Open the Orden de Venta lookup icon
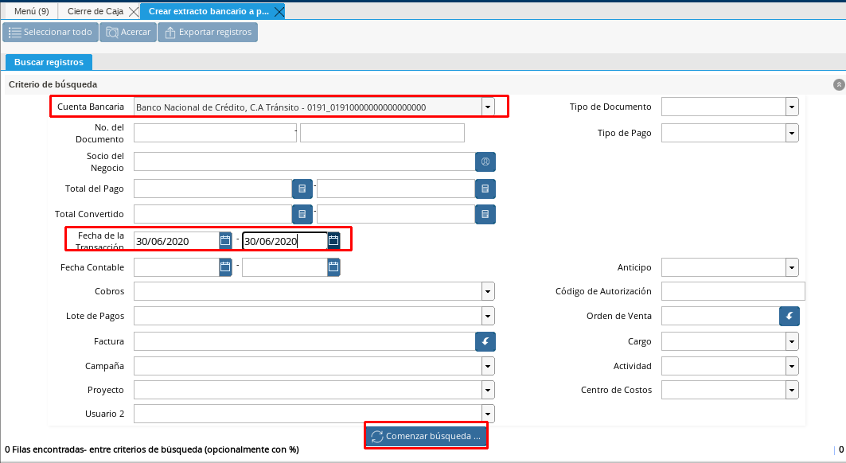The image size is (846, 463). coord(789,316)
